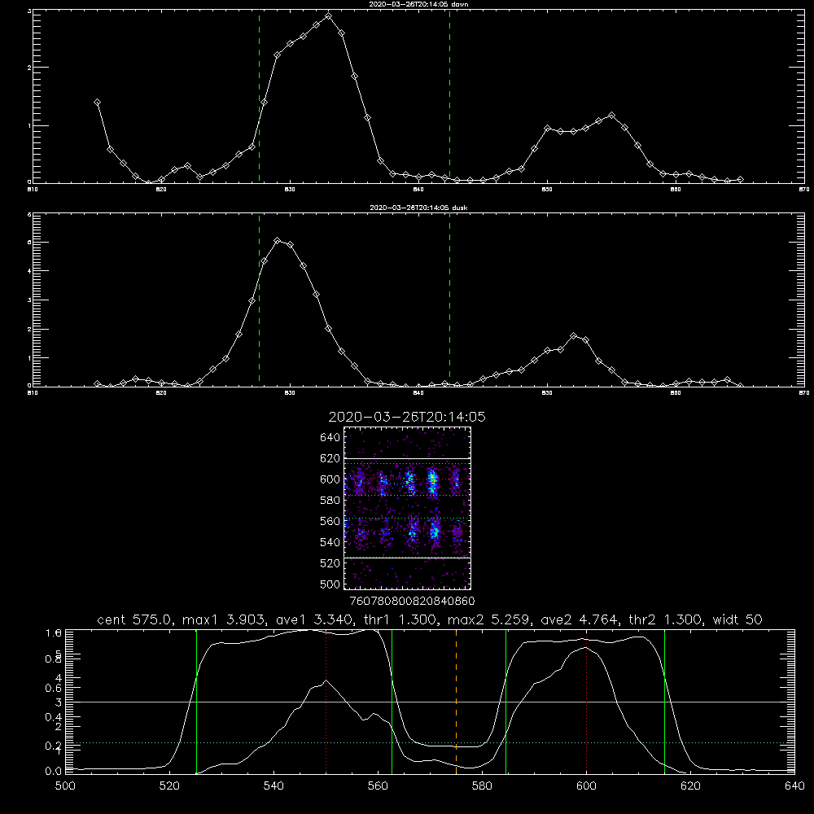Click the x-axis label '560' of bottom plot
The width and height of the screenshot is (814, 814).
click(378, 786)
